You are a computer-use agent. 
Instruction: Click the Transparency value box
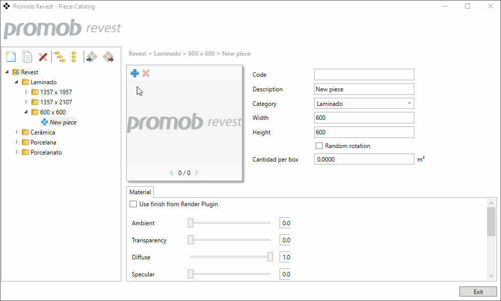pyautogui.click(x=285, y=240)
